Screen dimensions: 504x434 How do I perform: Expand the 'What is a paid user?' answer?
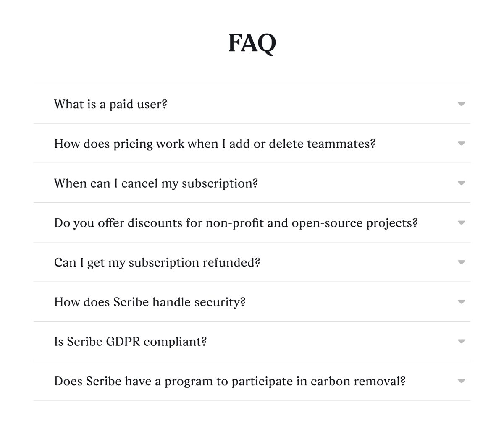coord(110,104)
